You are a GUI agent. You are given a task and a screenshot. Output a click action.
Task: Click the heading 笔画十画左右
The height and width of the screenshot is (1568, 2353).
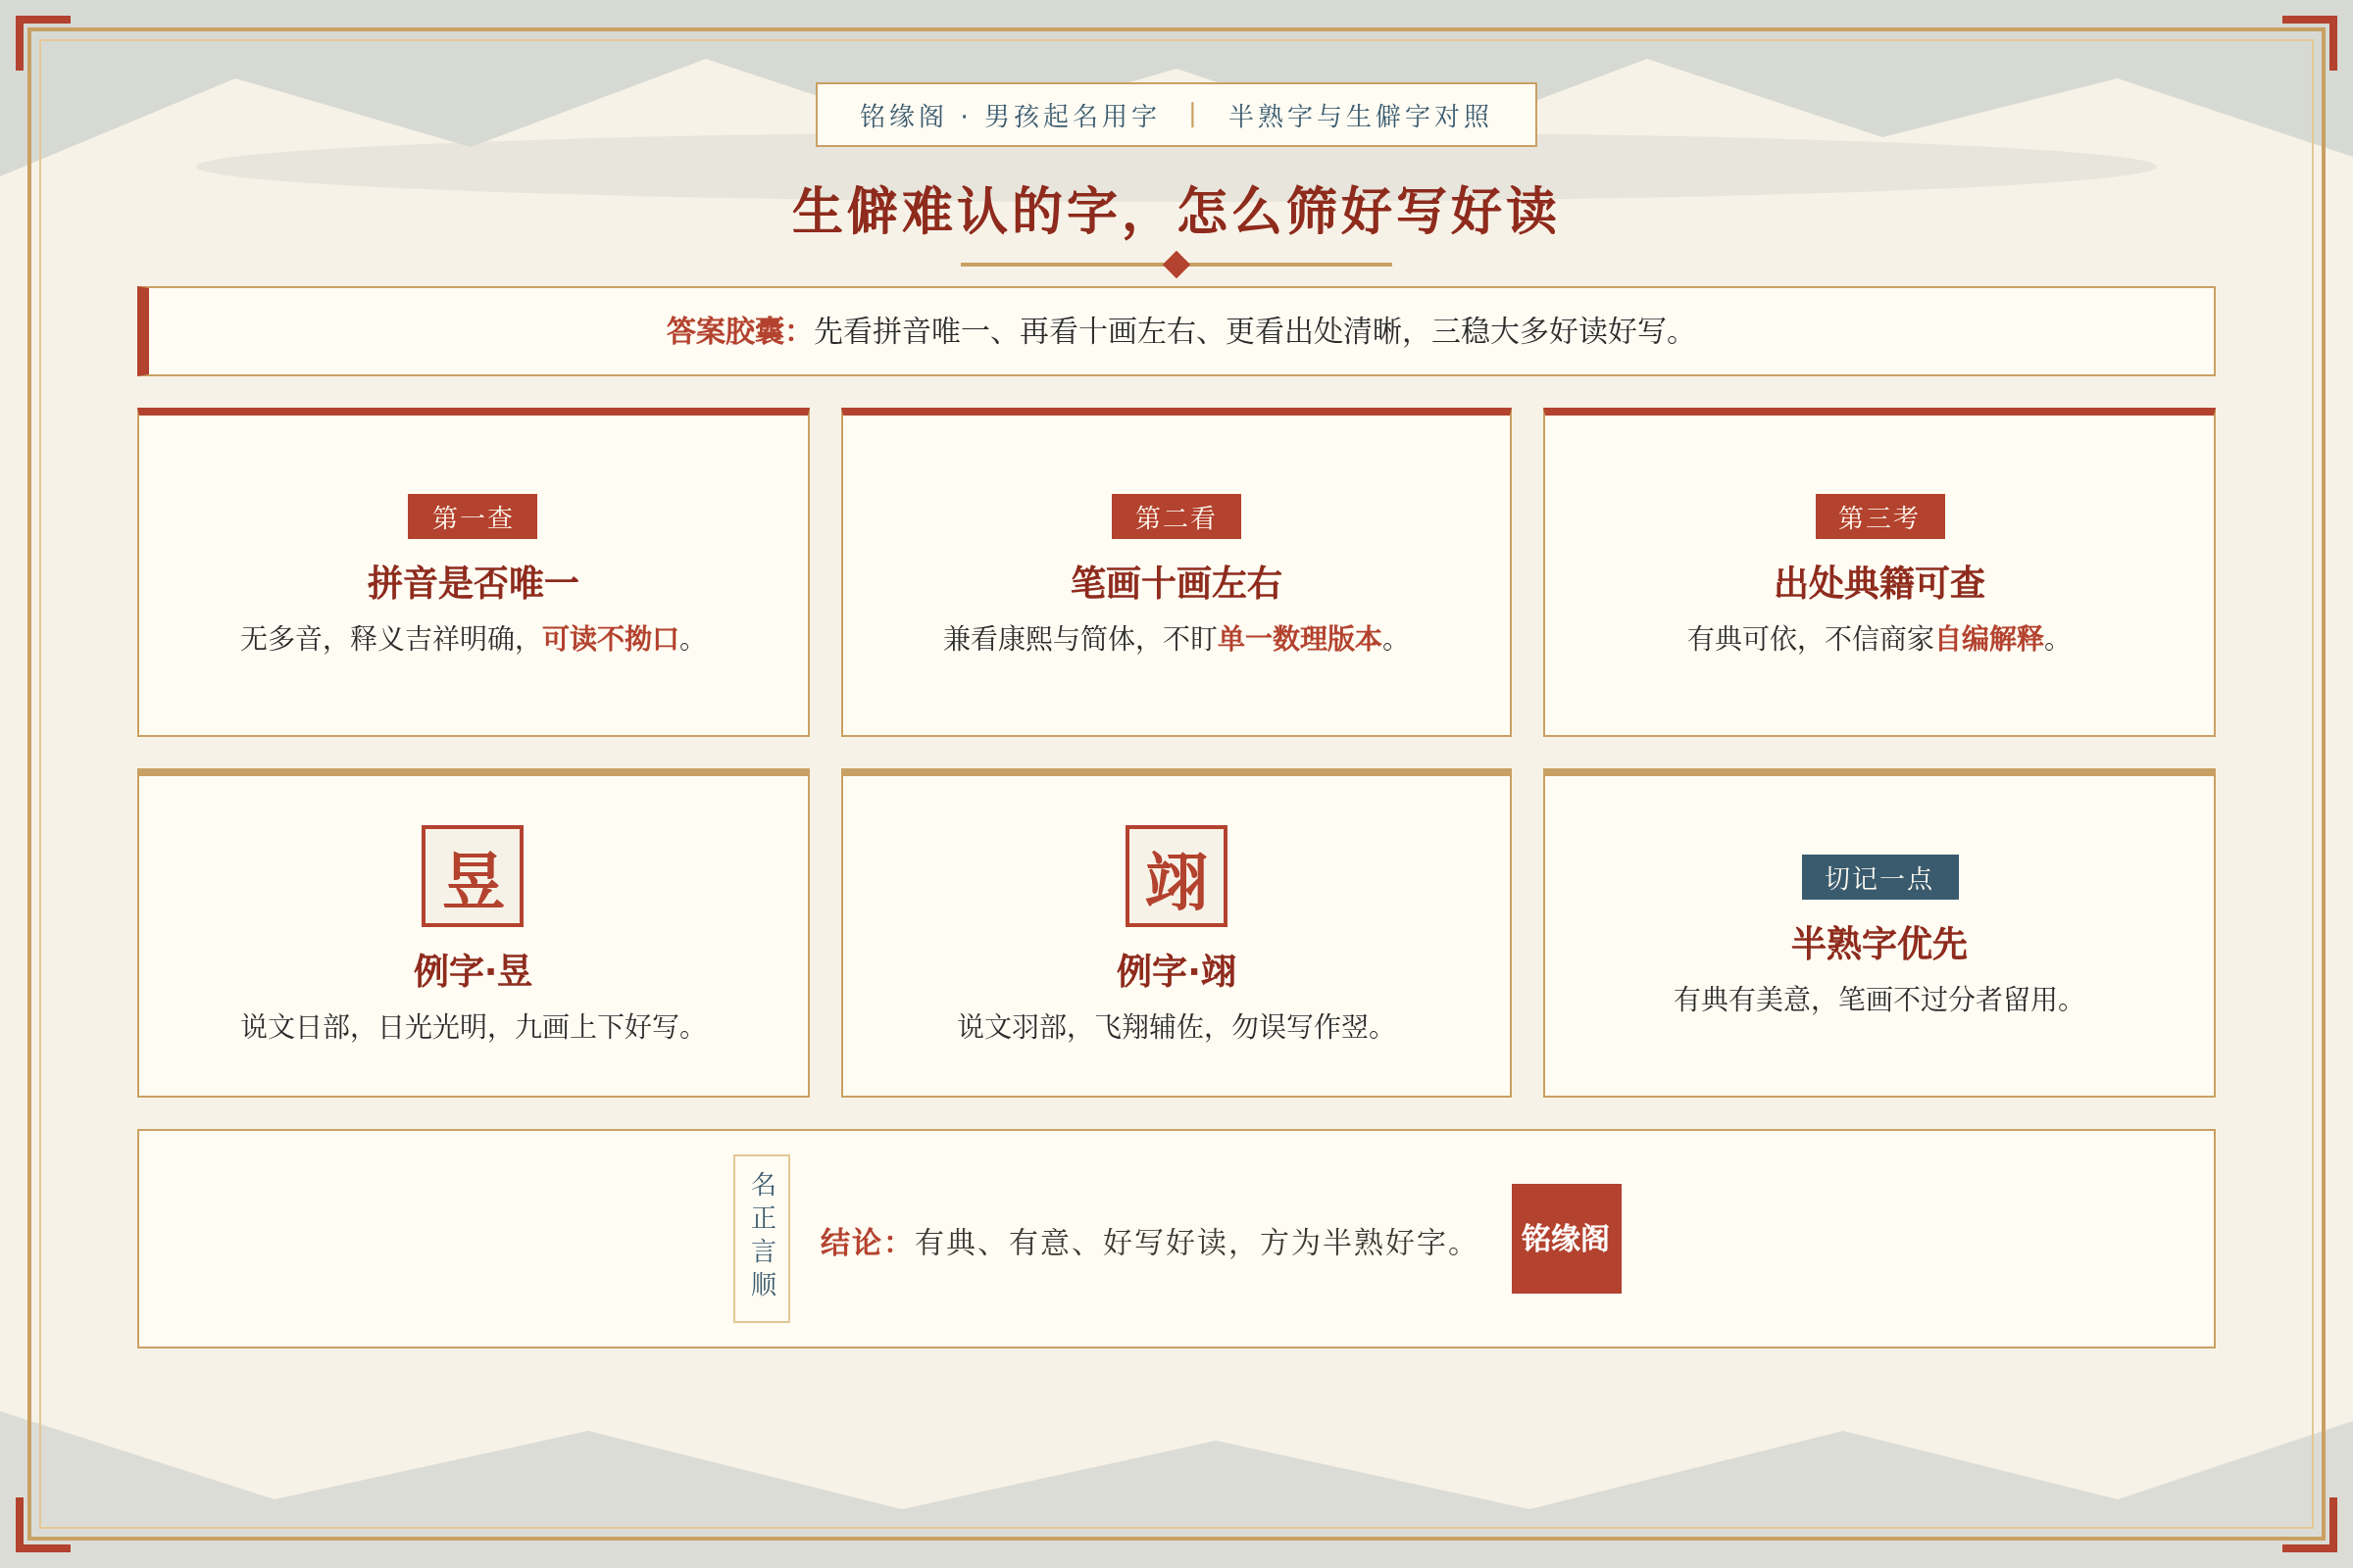point(1176,583)
